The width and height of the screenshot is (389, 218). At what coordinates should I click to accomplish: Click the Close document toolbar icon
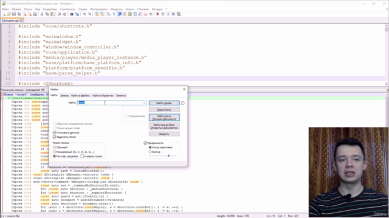[24, 14]
